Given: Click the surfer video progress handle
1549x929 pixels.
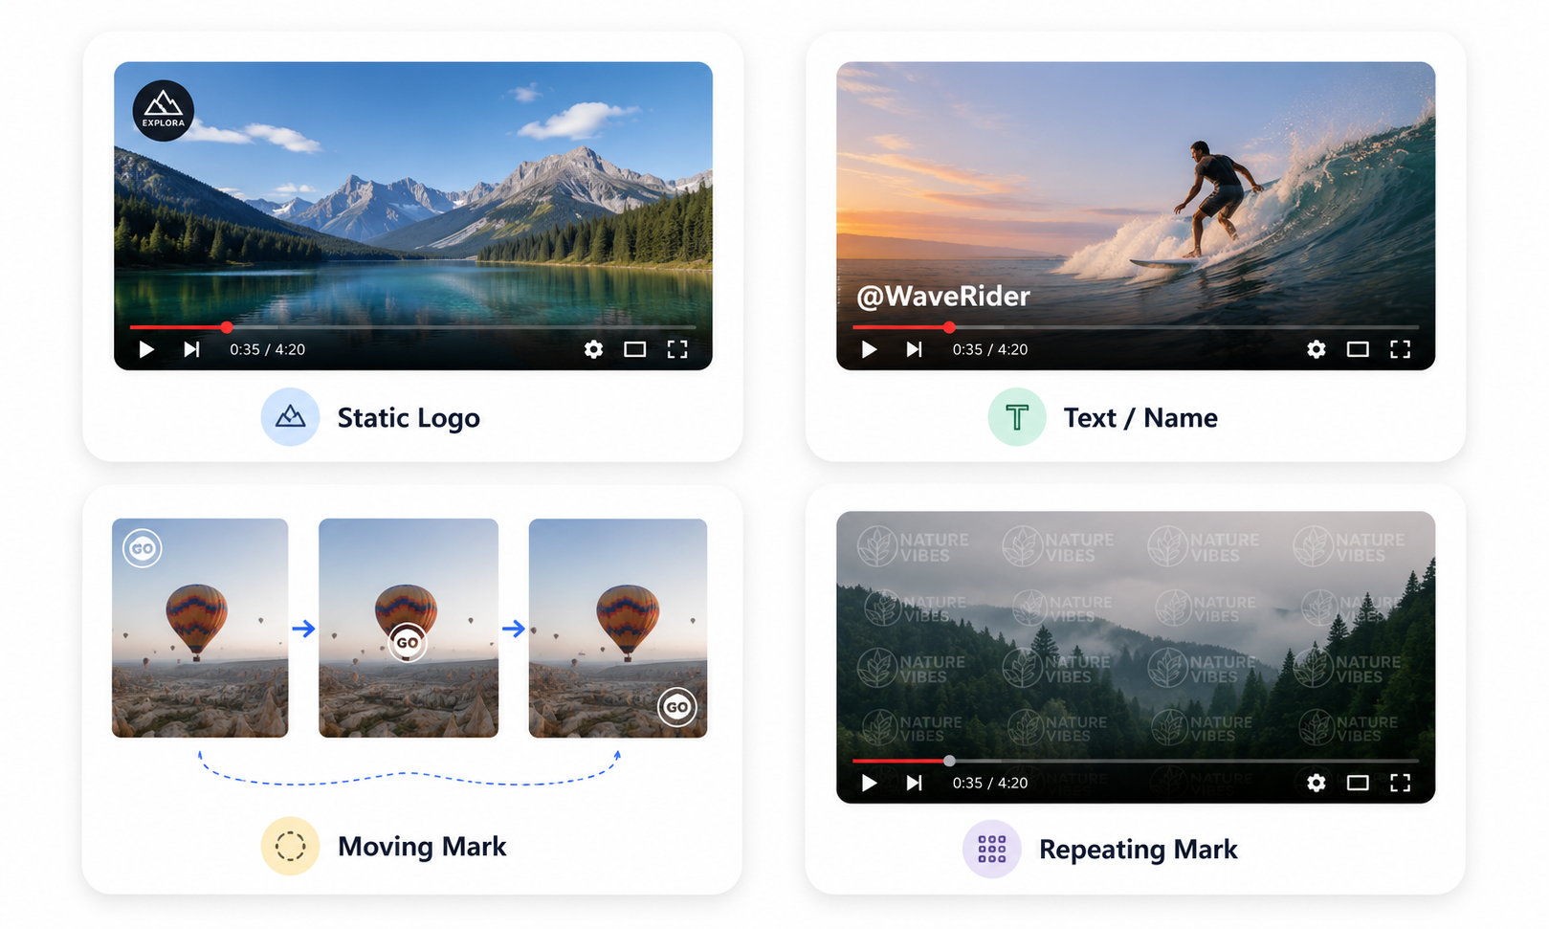Looking at the screenshot, I should point(949,327).
